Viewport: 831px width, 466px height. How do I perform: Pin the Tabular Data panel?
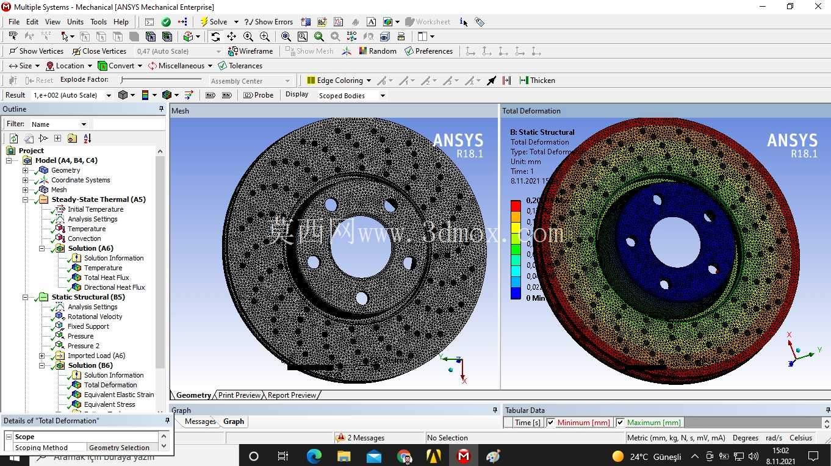(827, 410)
